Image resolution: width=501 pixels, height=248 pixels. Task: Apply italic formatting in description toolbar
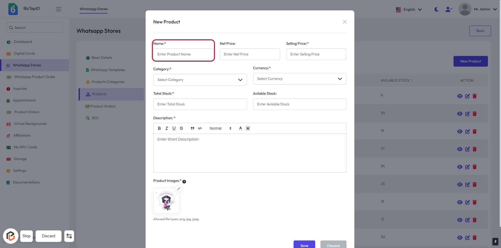point(166,128)
